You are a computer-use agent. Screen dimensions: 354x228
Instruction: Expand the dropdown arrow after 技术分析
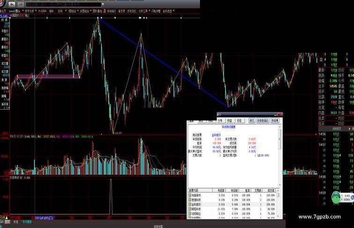pyautogui.click(x=36, y=11)
